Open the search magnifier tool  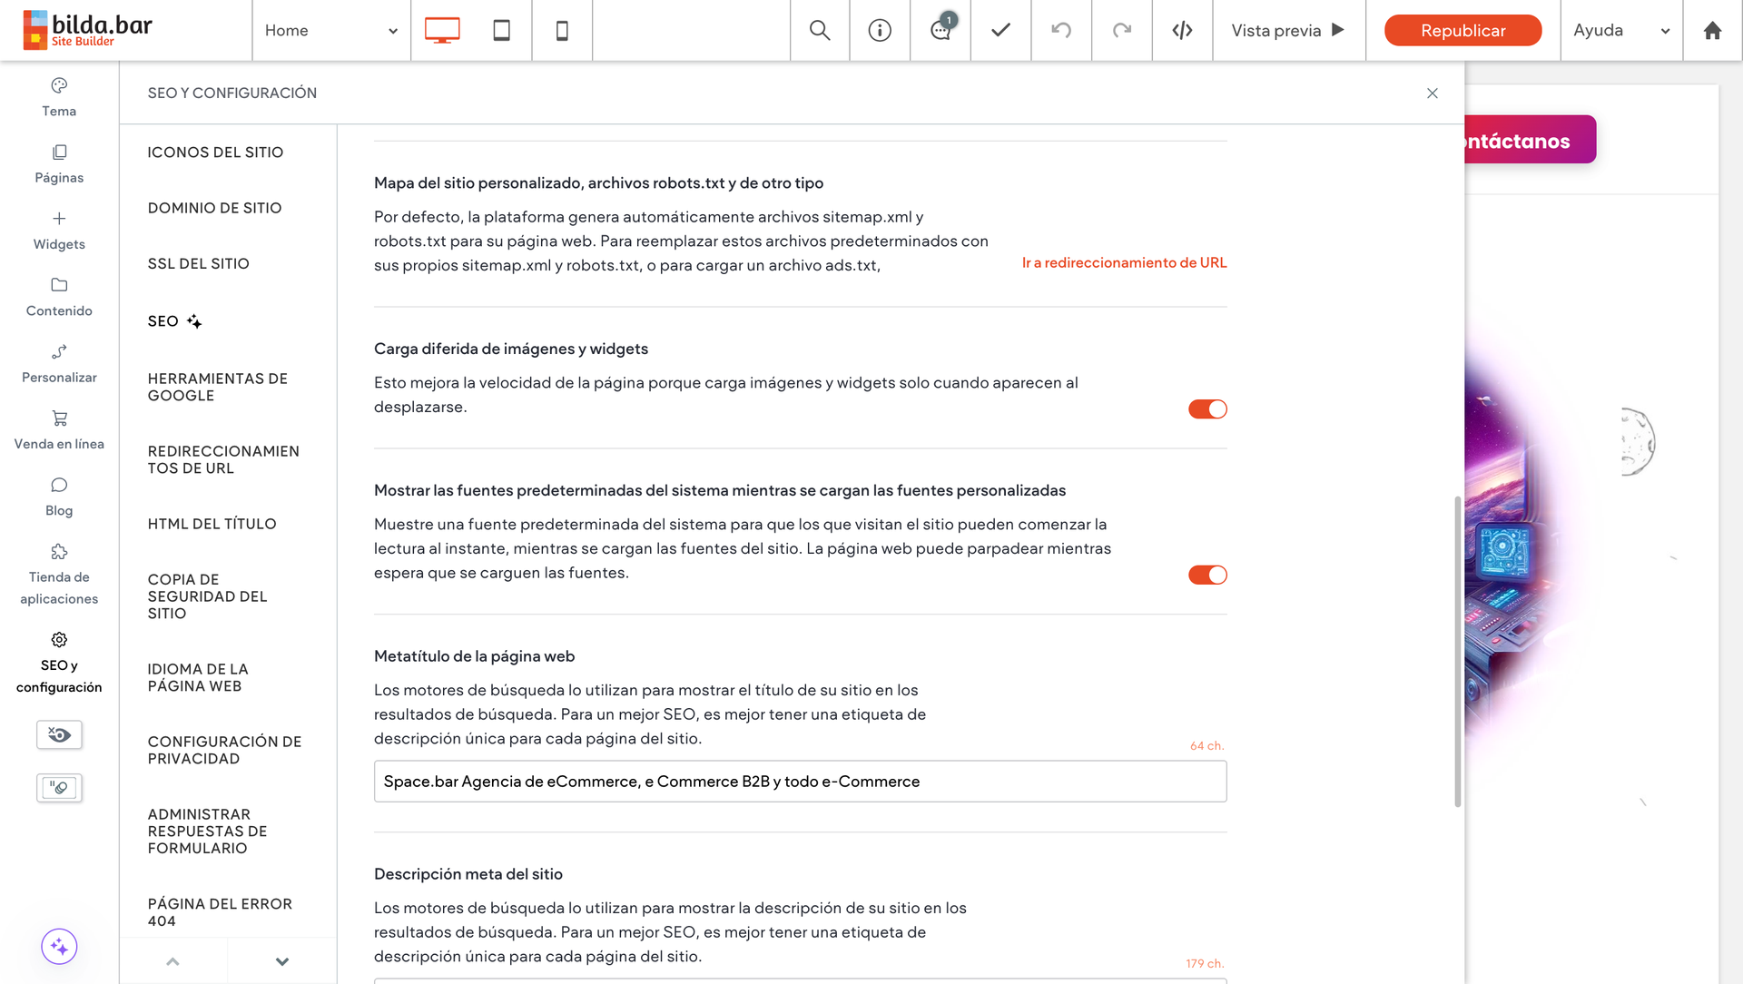[x=820, y=30]
